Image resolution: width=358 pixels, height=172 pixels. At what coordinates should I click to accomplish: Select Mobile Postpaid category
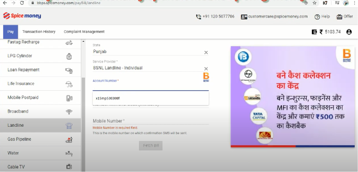tap(40, 98)
